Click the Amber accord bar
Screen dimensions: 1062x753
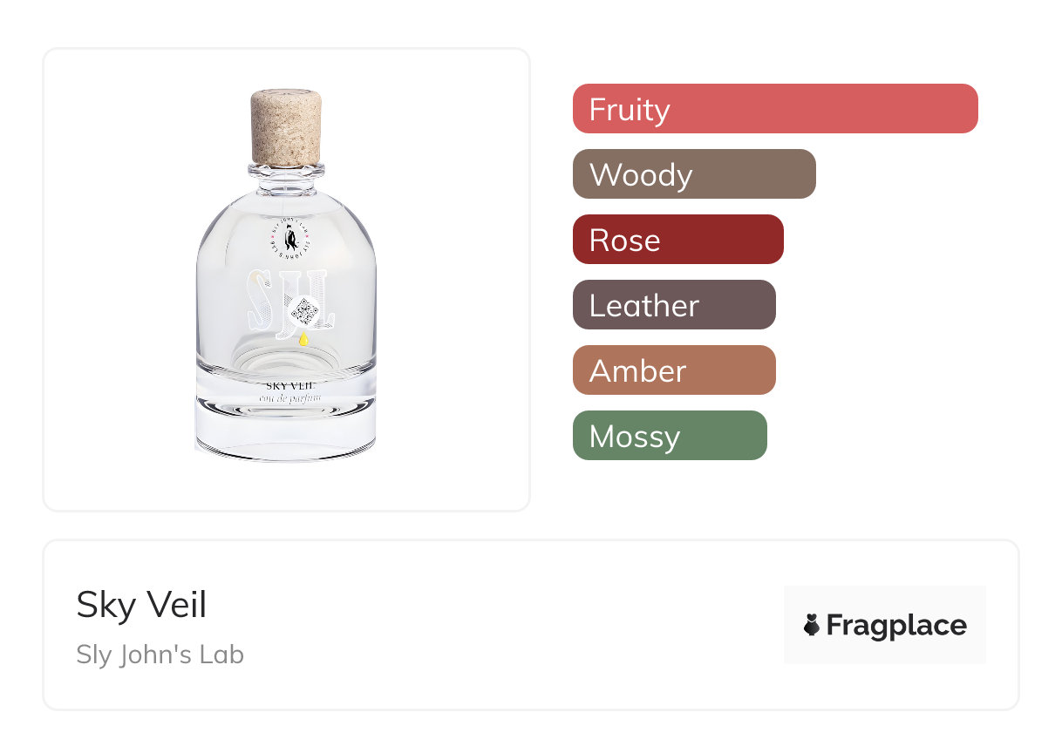pyautogui.click(x=673, y=370)
